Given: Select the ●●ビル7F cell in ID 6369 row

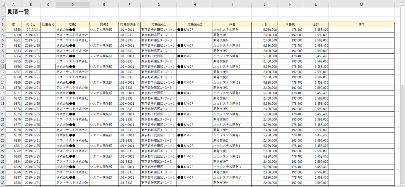Looking at the screenshot, I should (x=194, y=82).
